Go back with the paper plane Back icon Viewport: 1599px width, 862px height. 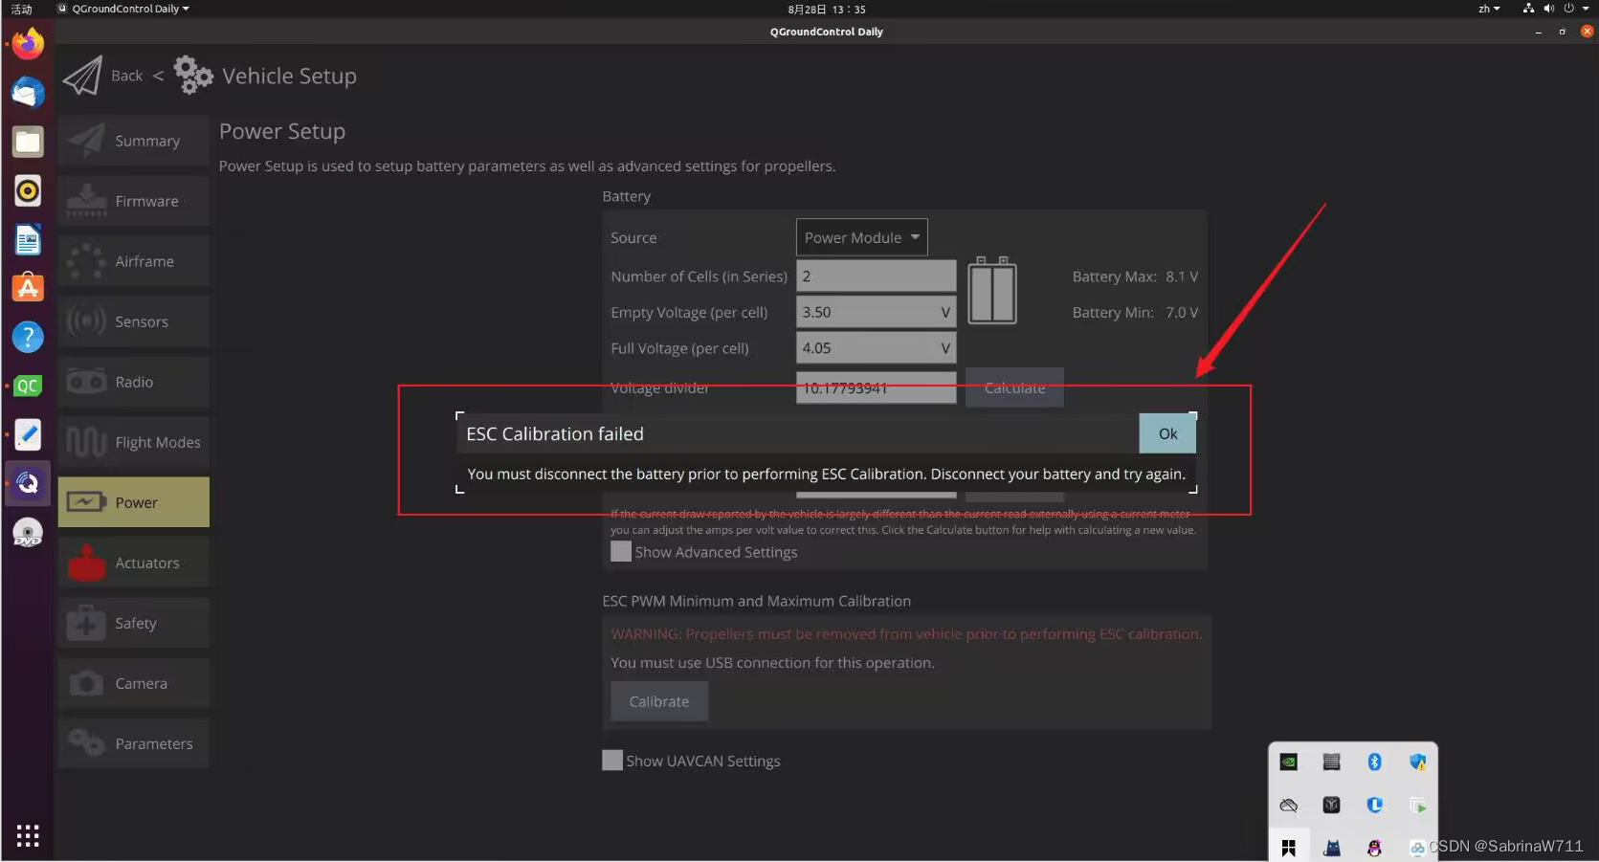(83, 76)
